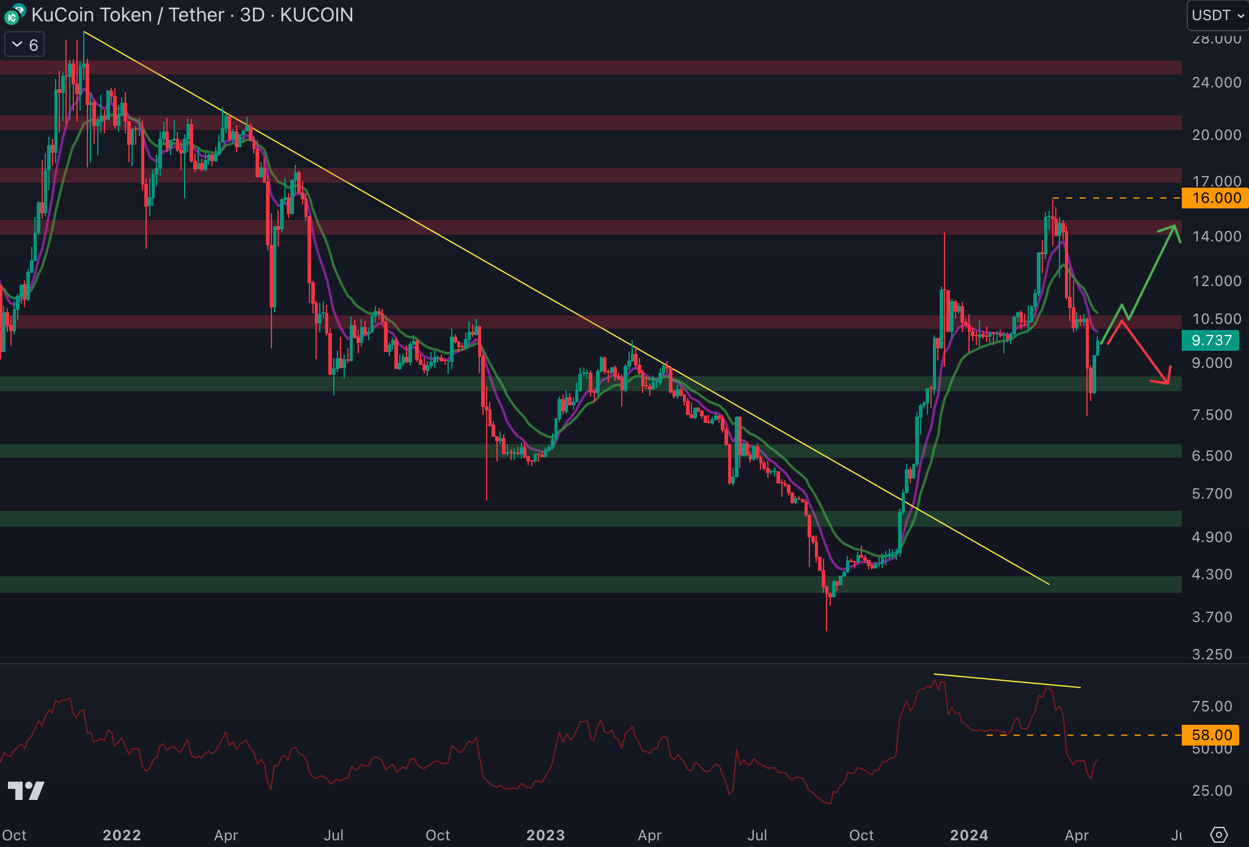The width and height of the screenshot is (1249, 847).
Task: Click the 2024 label on time axis
Action: coord(969,835)
